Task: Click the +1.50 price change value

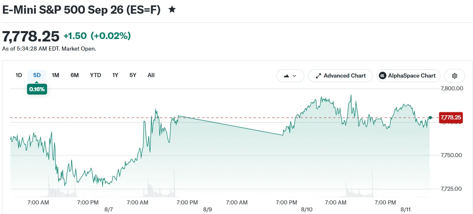Action: click(x=75, y=36)
